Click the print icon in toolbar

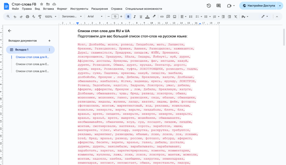[x=27, y=17]
